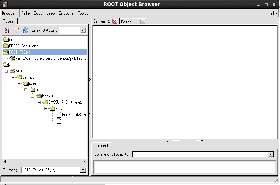This screenshot has height=185, width=280.
Task: Collapse the src folder node
Action: (46, 108)
